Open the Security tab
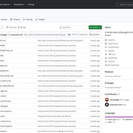Viewport: 133px width, 133px height. pyautogui.click(x=28, y=19)
